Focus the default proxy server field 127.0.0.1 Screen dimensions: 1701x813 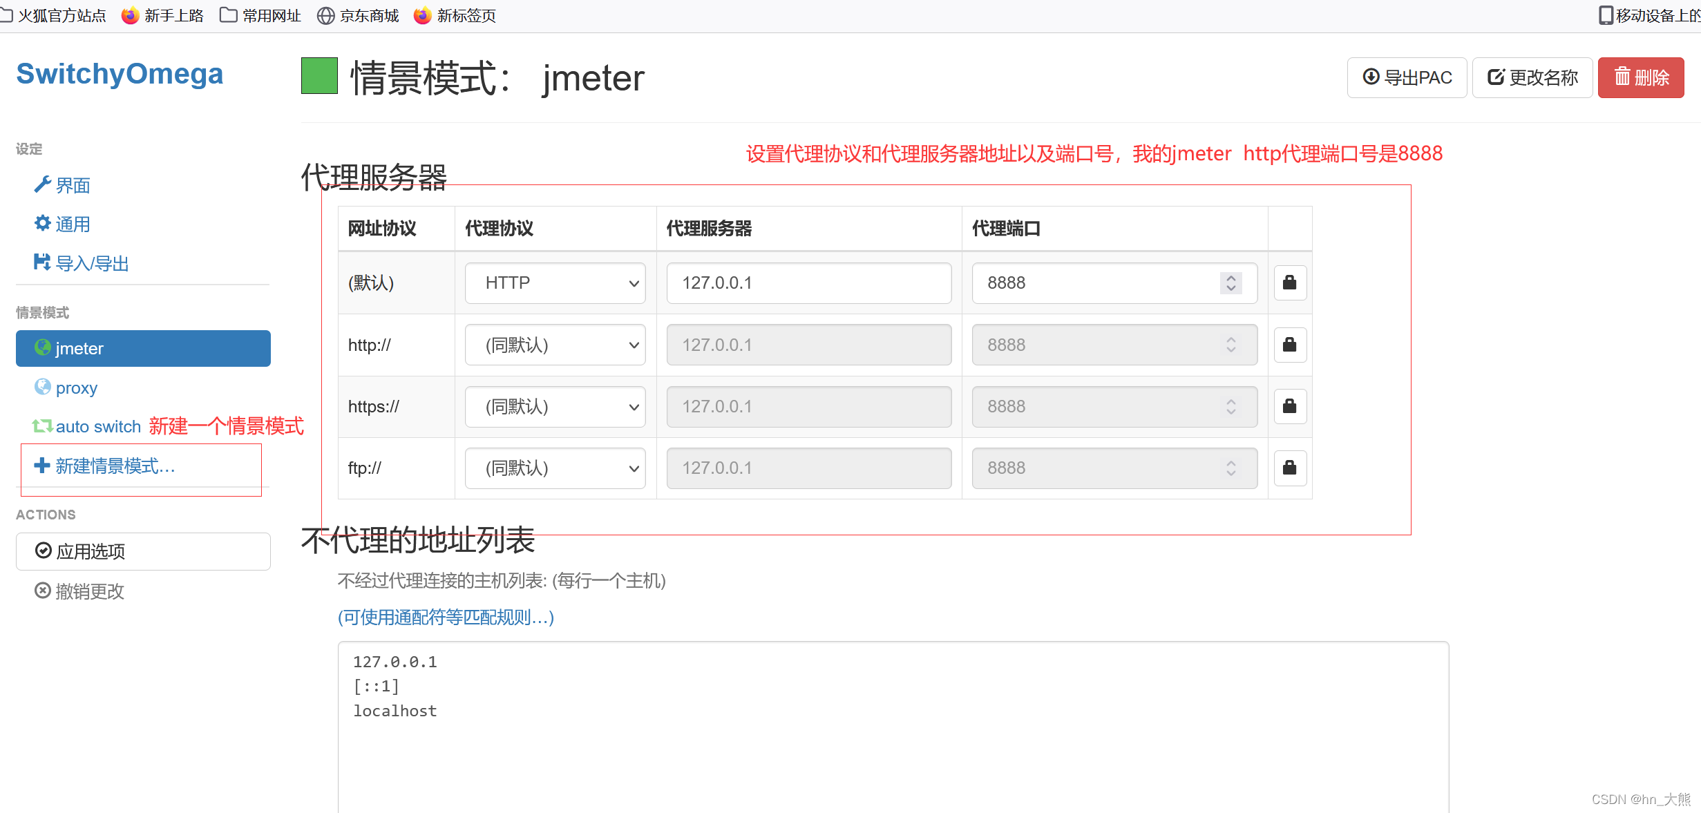tap(808, 283)
